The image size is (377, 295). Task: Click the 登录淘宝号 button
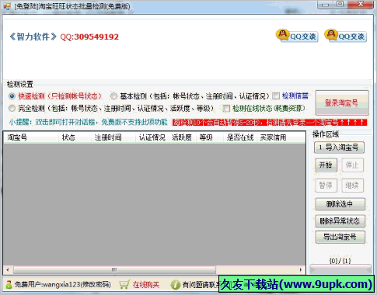coord(342,102)
